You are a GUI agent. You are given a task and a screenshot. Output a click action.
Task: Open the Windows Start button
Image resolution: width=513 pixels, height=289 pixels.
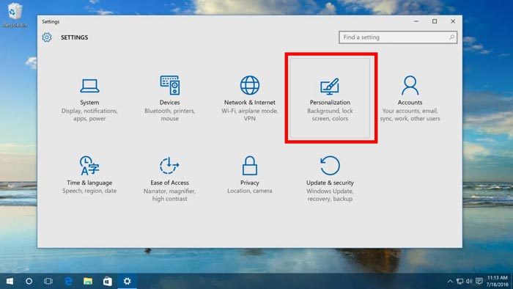(x=10, y=281)
